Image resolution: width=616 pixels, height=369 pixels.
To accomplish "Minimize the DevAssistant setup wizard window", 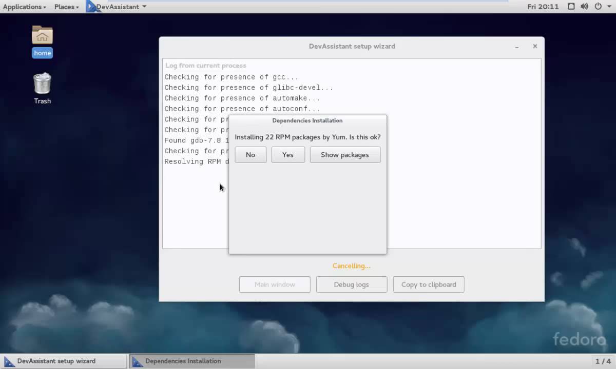I will (517, 46).
